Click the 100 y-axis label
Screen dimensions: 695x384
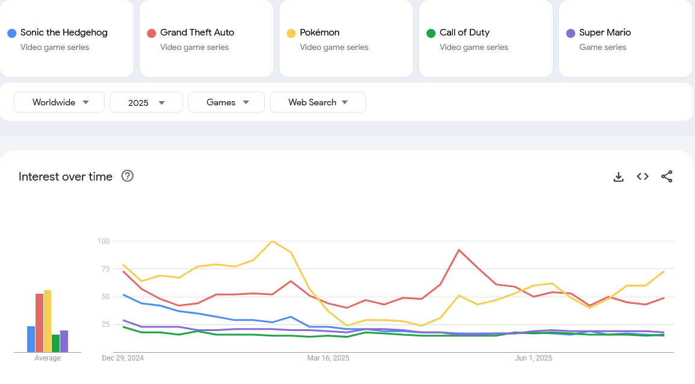[103, 241]
